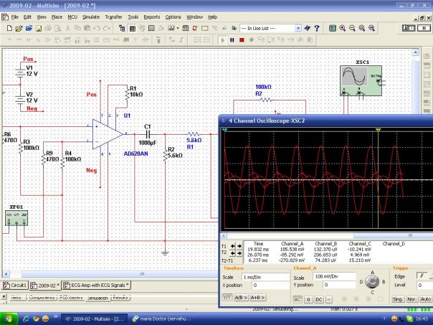The width and height of the screenshot is (433, 325).
Task: Click the Zoom Fit to Page icon
Action: (x=371, y=28)
